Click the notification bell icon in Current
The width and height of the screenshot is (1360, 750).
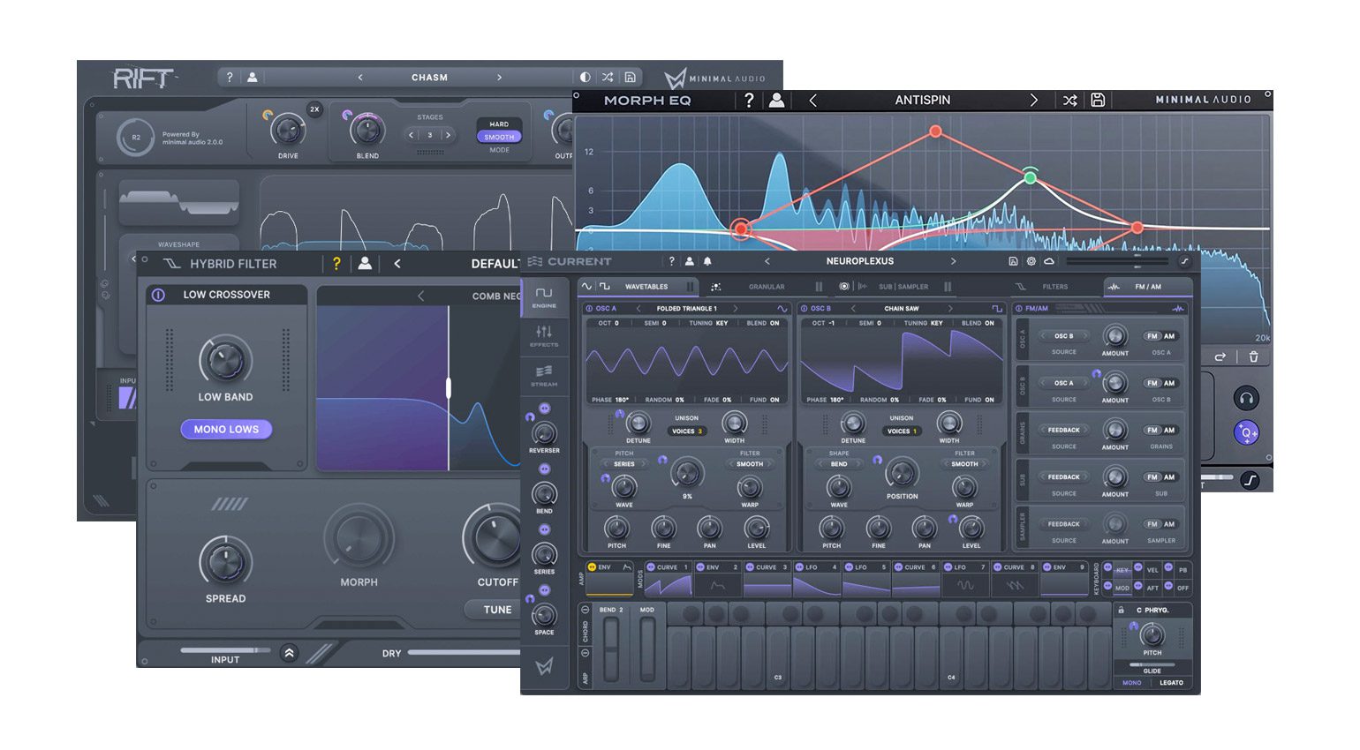coord(707,261)
